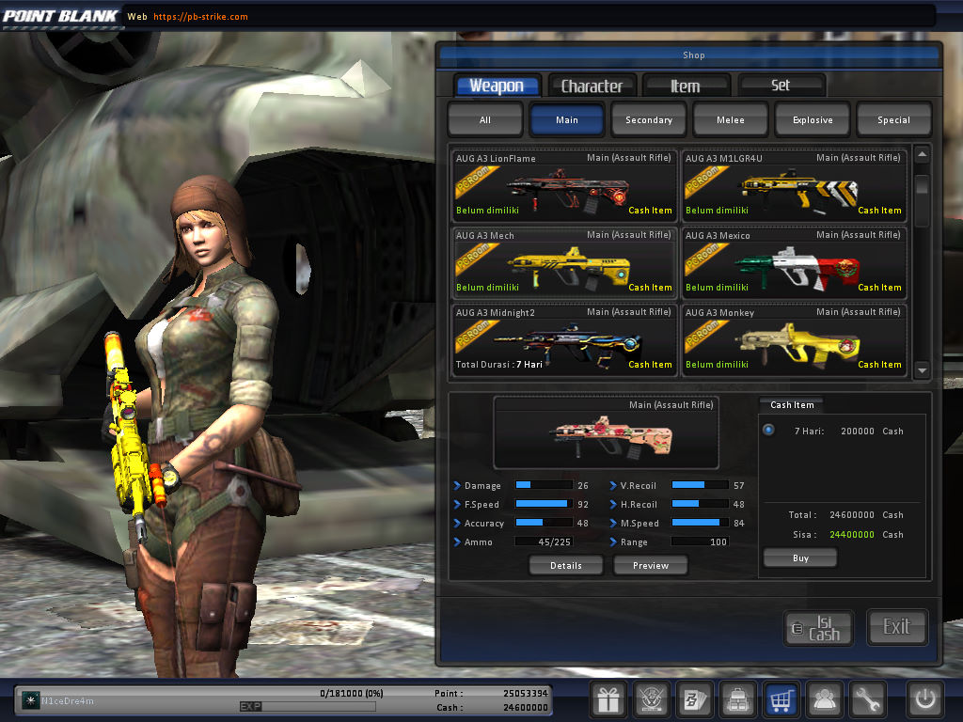This screenshot has width=963, height=722.
Task: Click the shopping cart shop icon
Action: [x=781, y=699]
